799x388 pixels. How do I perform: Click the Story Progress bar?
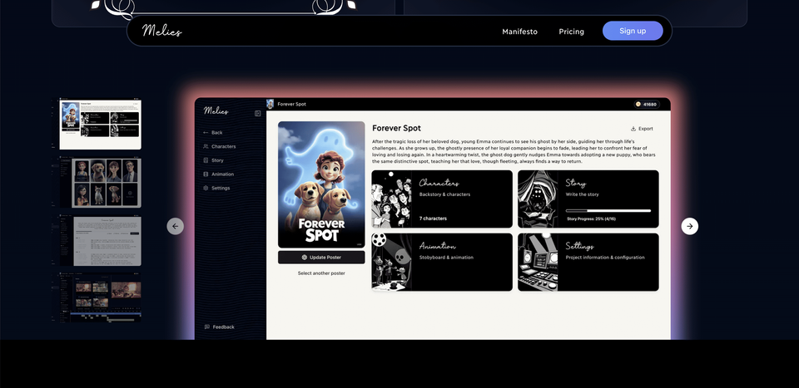pos(608,211)
